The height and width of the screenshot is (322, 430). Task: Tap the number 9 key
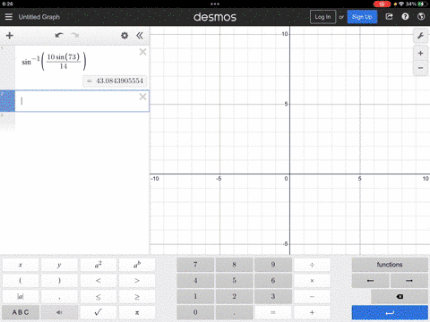point(273,265)
